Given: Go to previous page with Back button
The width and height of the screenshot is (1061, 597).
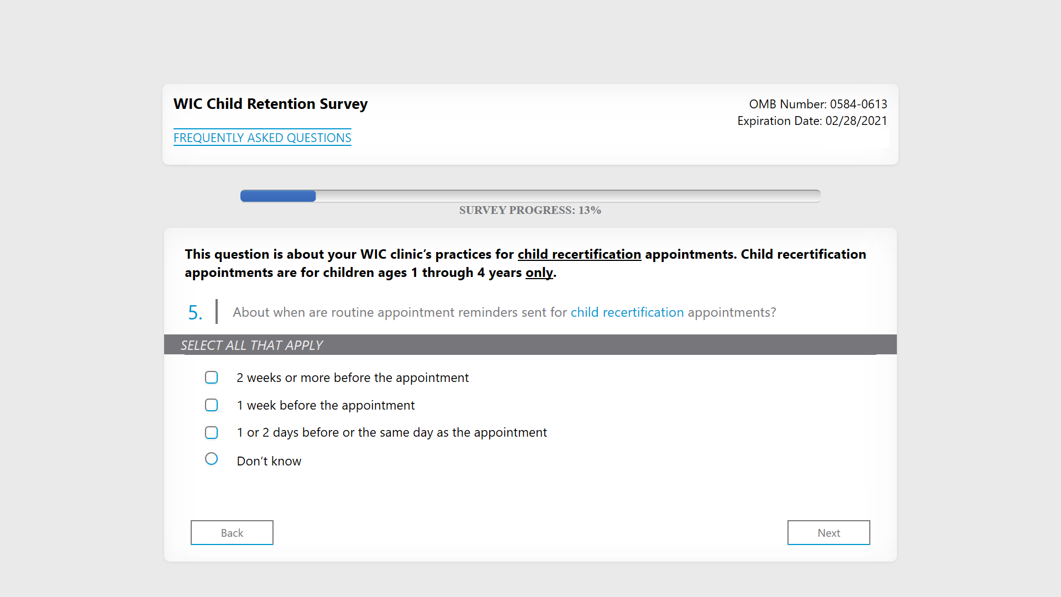Looking at the screenshot, I should tap(232, 532).
